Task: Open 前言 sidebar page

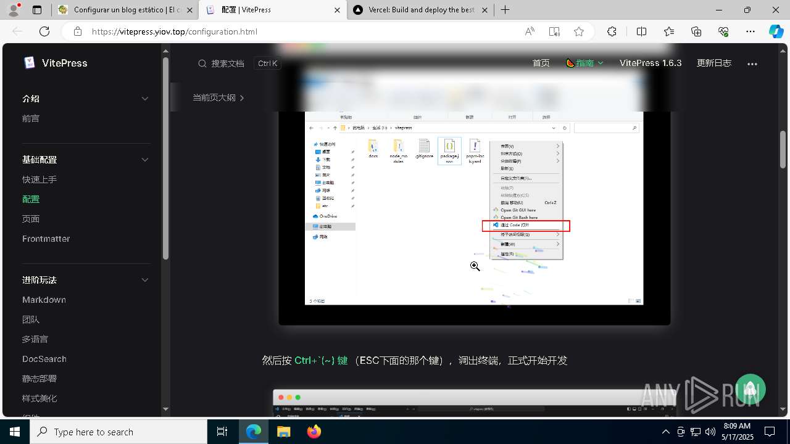Action: click(x=31, y=118)
